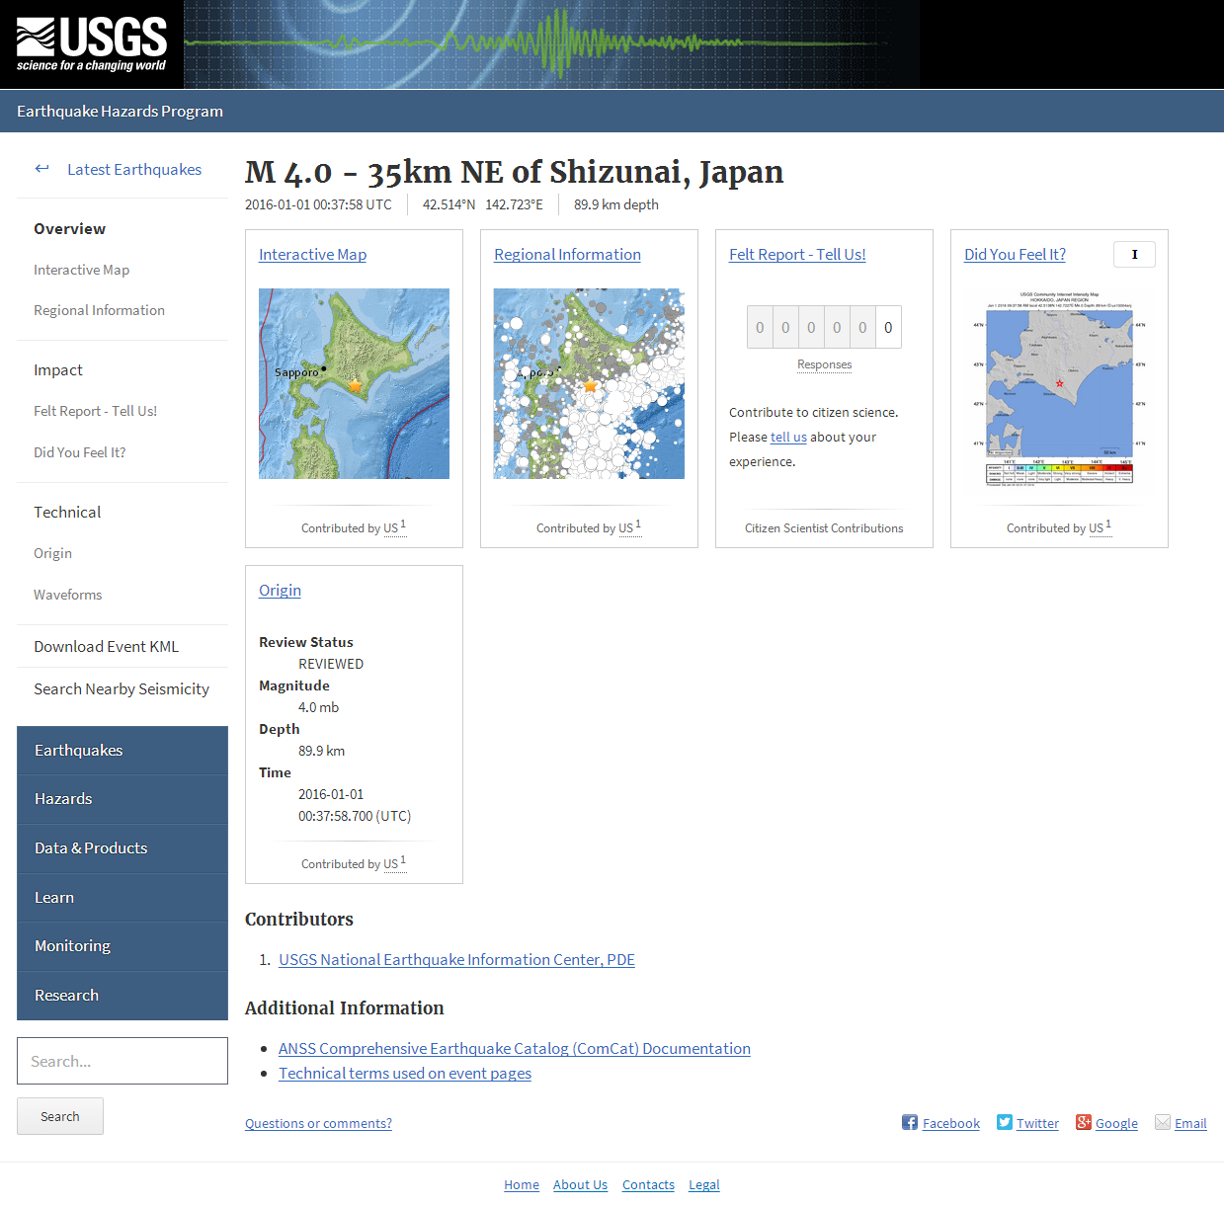Image resolution: width=1224 pixels, height=1207 pixels.
Task: Open the Monitoring navigation item
Action: click(x=122, y=946)
